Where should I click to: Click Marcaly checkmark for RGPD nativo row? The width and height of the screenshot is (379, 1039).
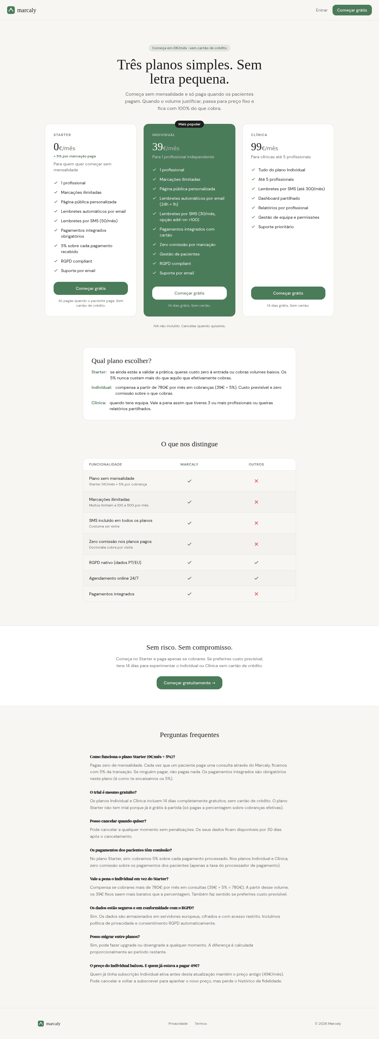coord(189,562)
